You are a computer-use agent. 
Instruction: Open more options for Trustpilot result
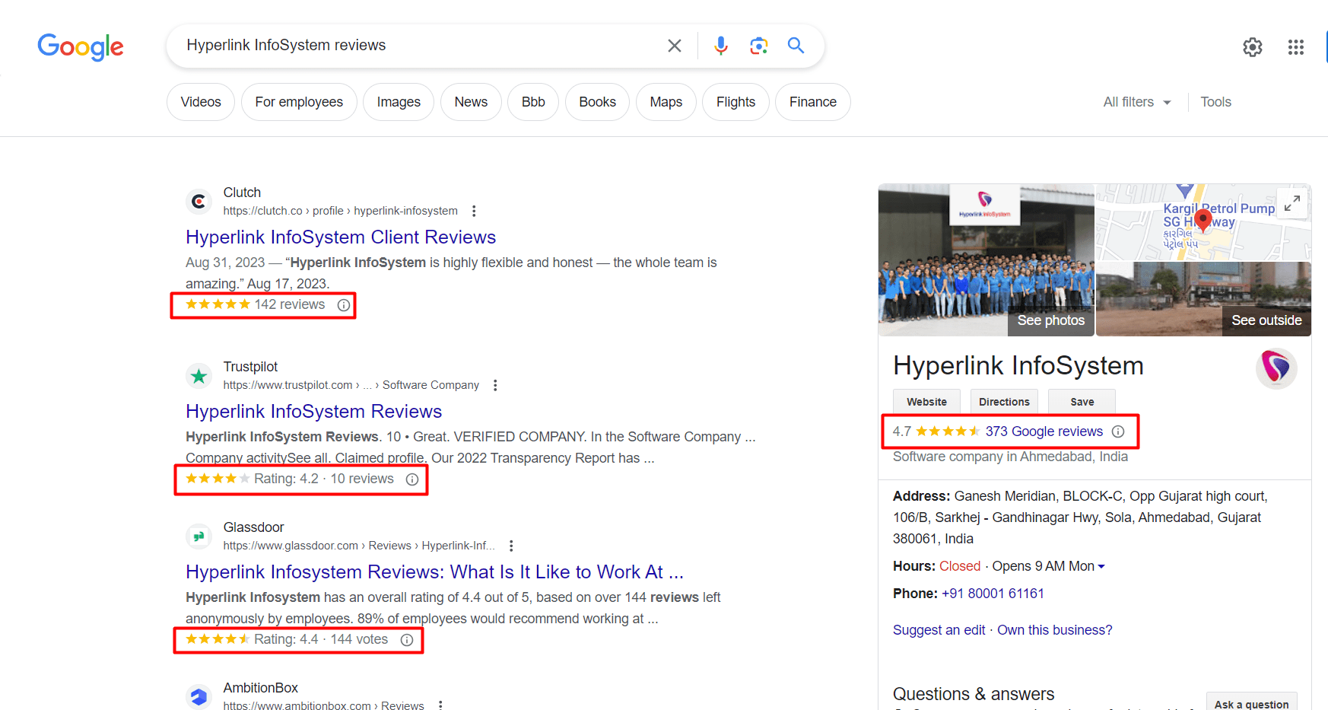[495, 385]
